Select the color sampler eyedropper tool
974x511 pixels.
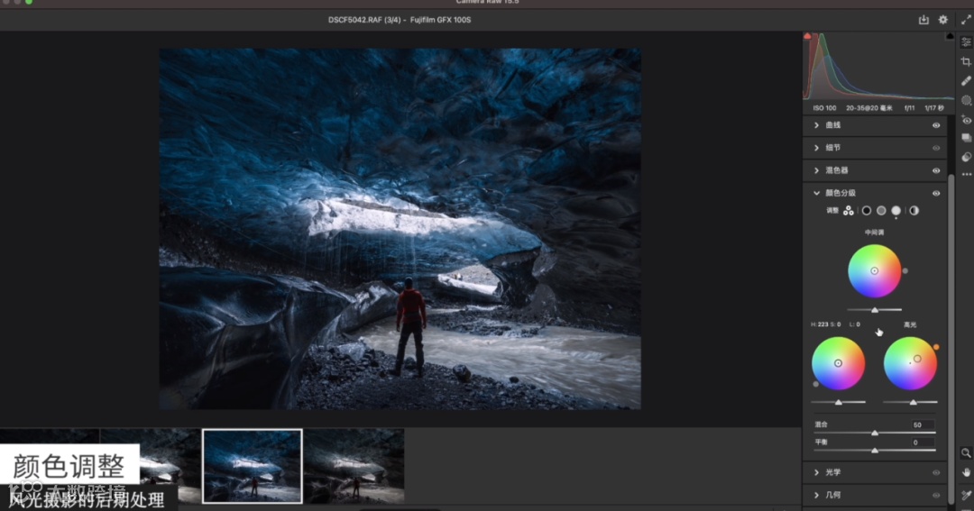click(966, 495)
